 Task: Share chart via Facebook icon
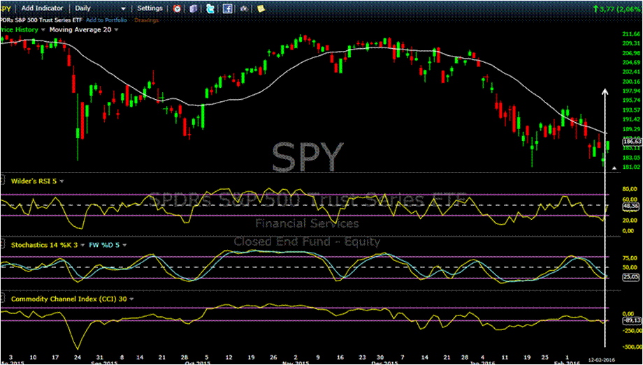click(x=228, y=8)
